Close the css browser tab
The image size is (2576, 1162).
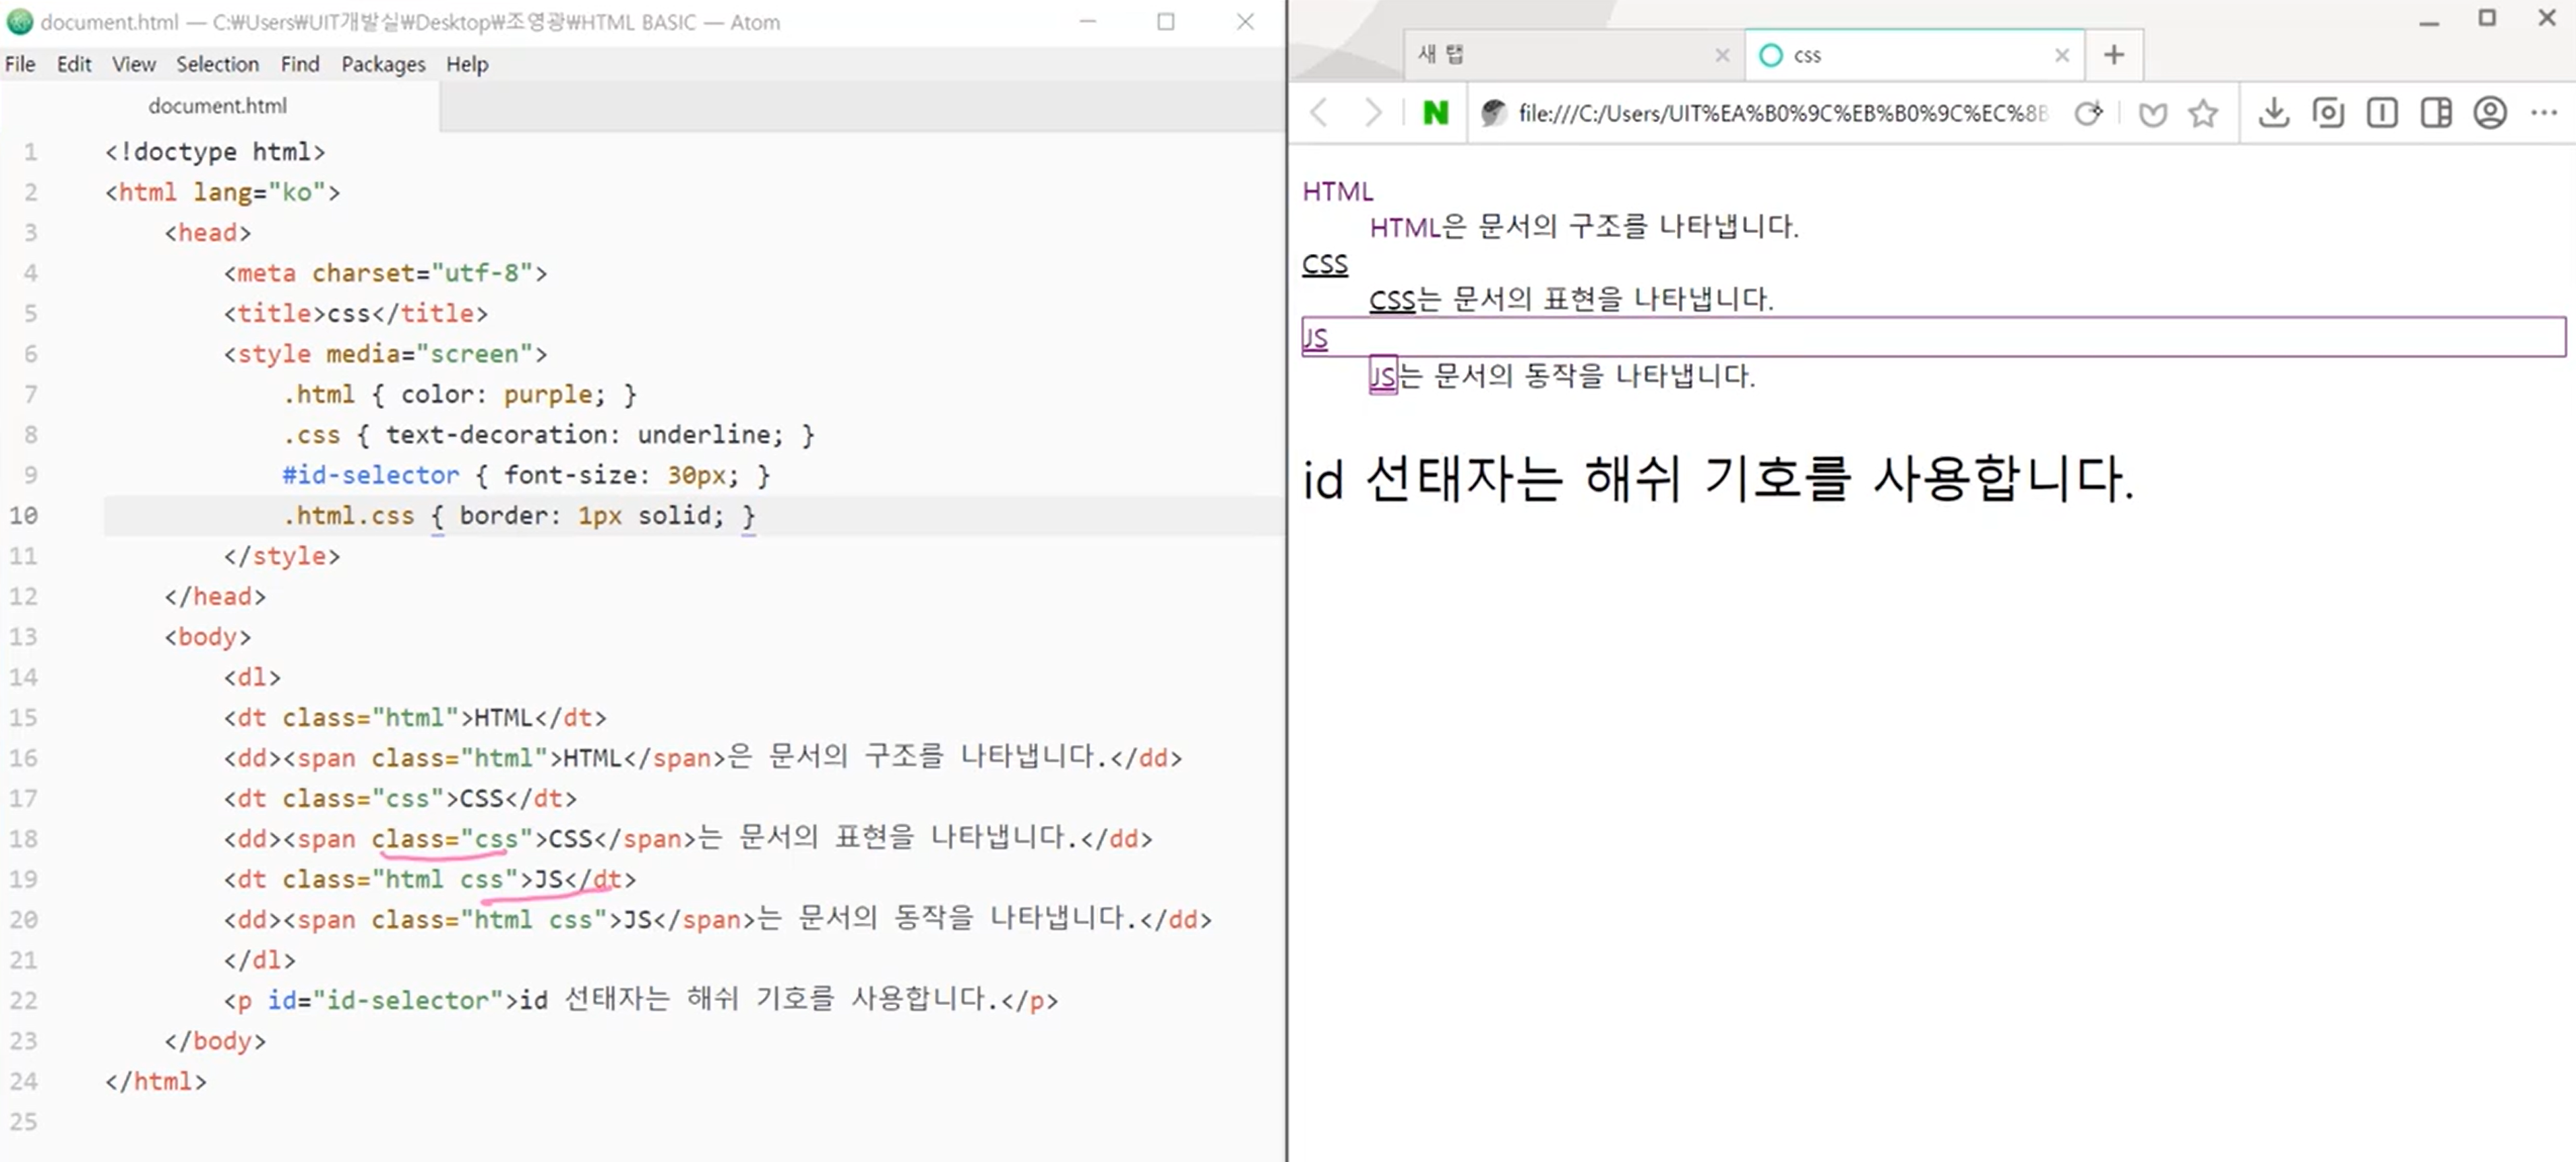tap(2062, 55)
